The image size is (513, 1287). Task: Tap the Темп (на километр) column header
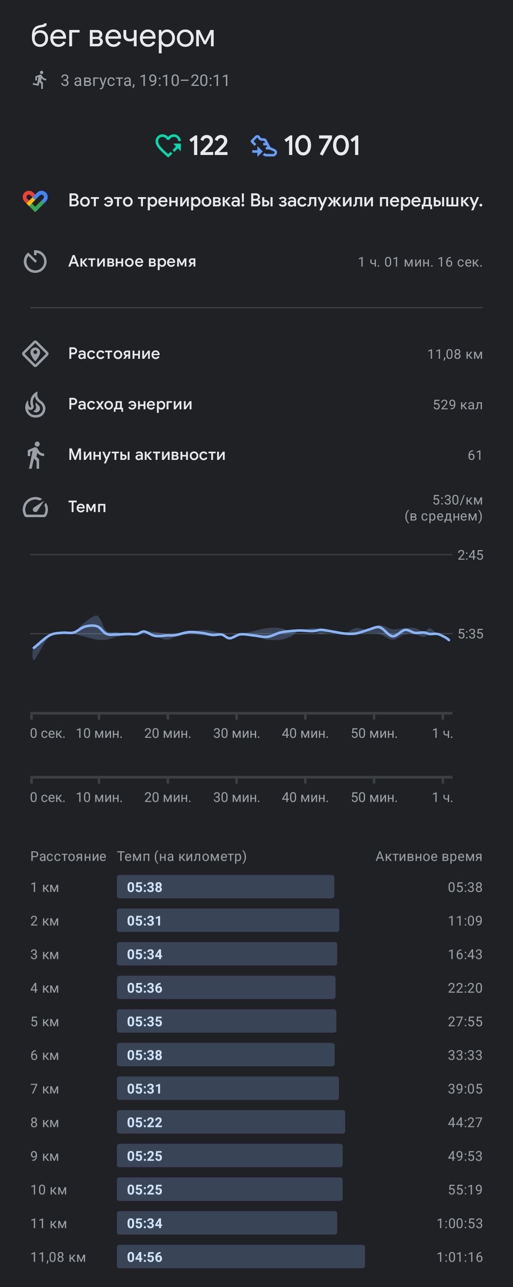tap(182, 856)
